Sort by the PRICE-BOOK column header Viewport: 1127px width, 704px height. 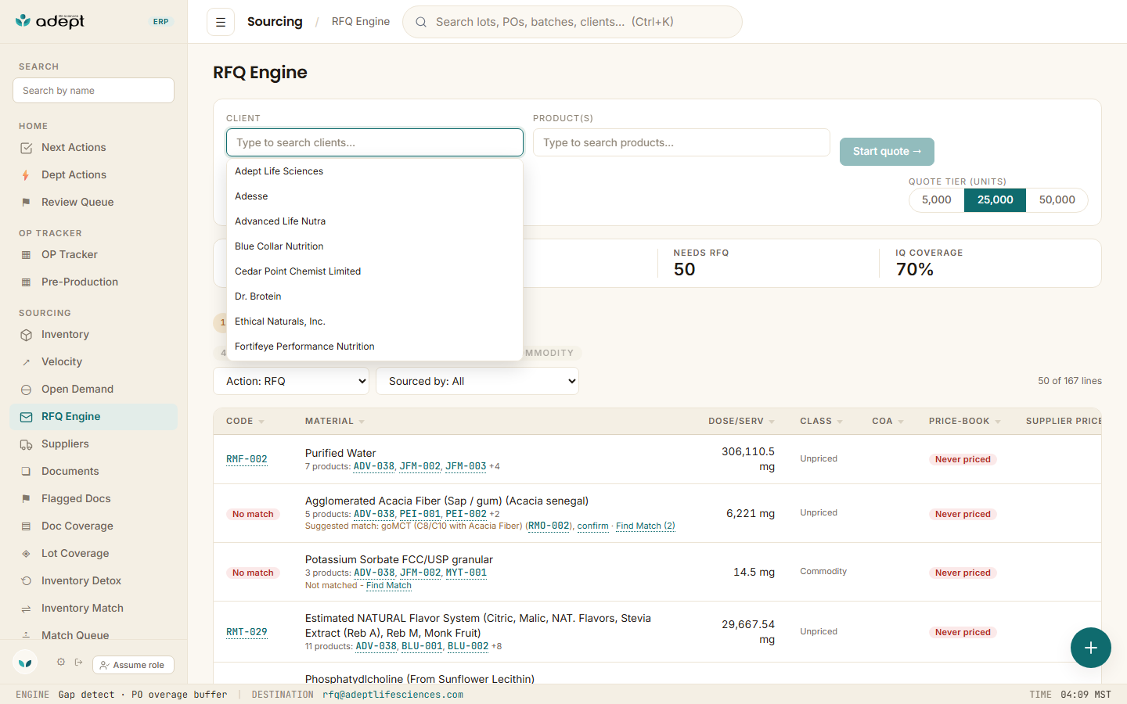[964, 421]
